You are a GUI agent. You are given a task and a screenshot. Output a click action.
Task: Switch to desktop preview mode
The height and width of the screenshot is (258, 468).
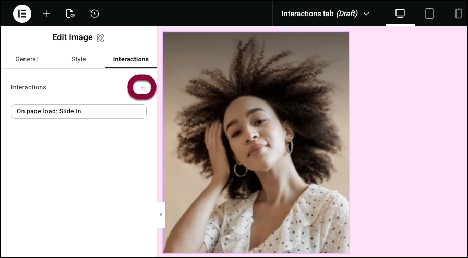(400, 14)
